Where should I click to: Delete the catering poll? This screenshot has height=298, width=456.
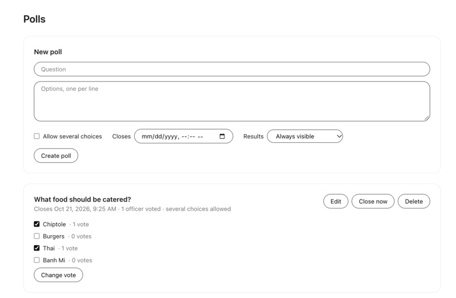click(x=414, y=201)
